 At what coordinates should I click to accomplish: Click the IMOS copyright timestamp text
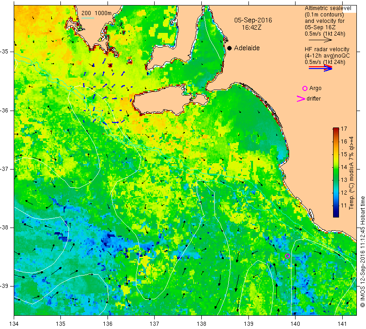coord(362,251)
